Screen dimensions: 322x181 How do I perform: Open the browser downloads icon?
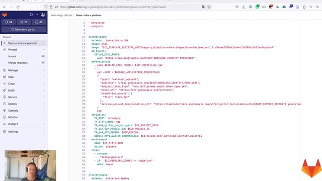pos(244,7)
